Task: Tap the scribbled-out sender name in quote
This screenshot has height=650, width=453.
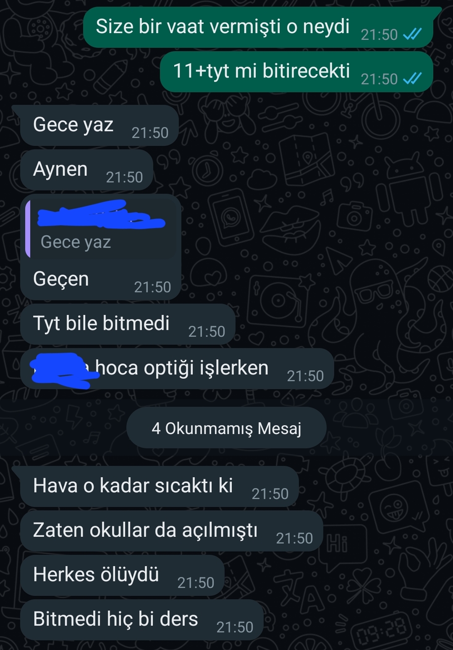Action: 101,215
